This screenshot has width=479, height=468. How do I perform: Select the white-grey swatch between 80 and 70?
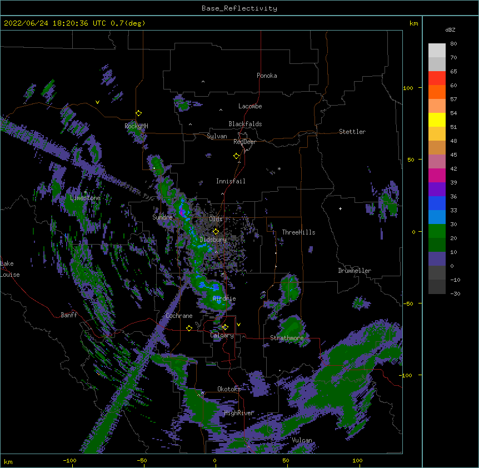437,51
